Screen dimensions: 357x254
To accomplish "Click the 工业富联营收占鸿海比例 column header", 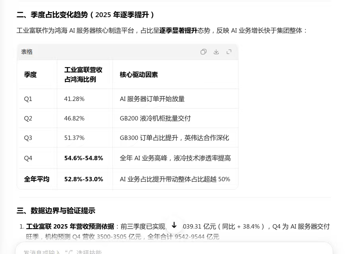I will click(83, 74).
